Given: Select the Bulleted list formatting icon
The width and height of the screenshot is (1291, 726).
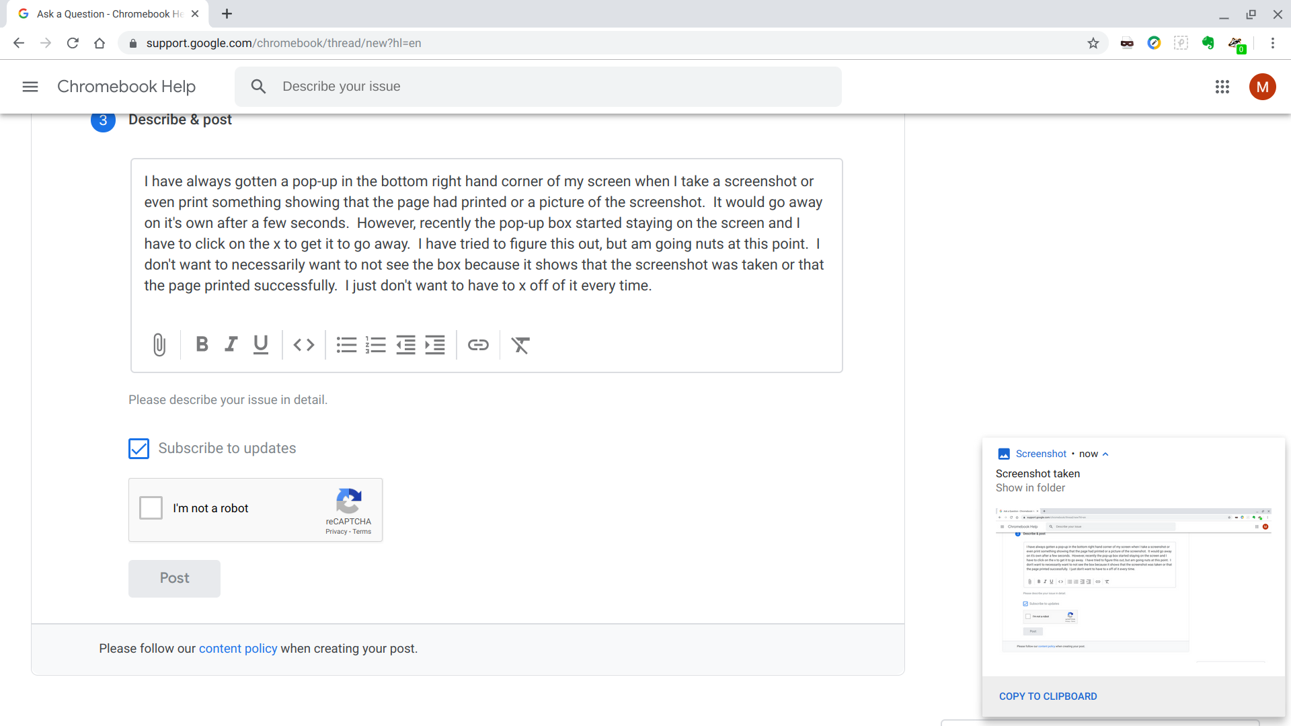Looking at the screenshot, I should (x=344, y=345).
